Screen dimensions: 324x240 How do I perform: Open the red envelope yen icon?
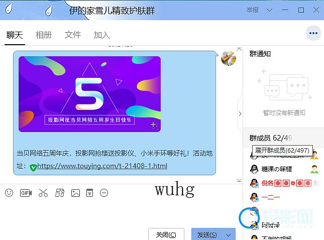pyautogui.click(x=90, y=193)
